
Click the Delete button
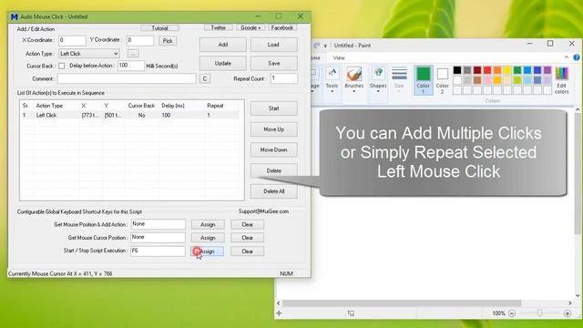[x=273, y=170]
